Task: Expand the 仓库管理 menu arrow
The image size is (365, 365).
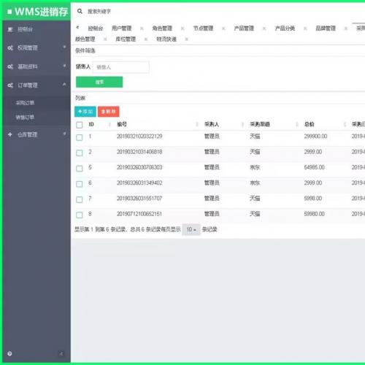Action: pyautogui.click(x=64, y=134)
